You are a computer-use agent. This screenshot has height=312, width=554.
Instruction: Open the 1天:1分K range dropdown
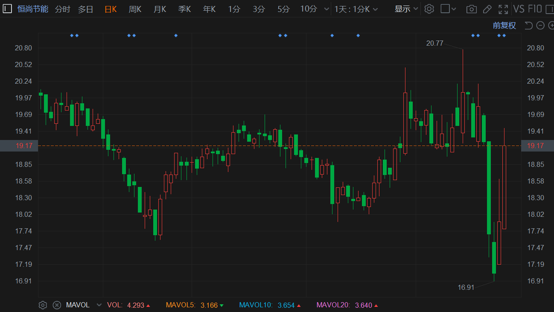tap(356, 9)
